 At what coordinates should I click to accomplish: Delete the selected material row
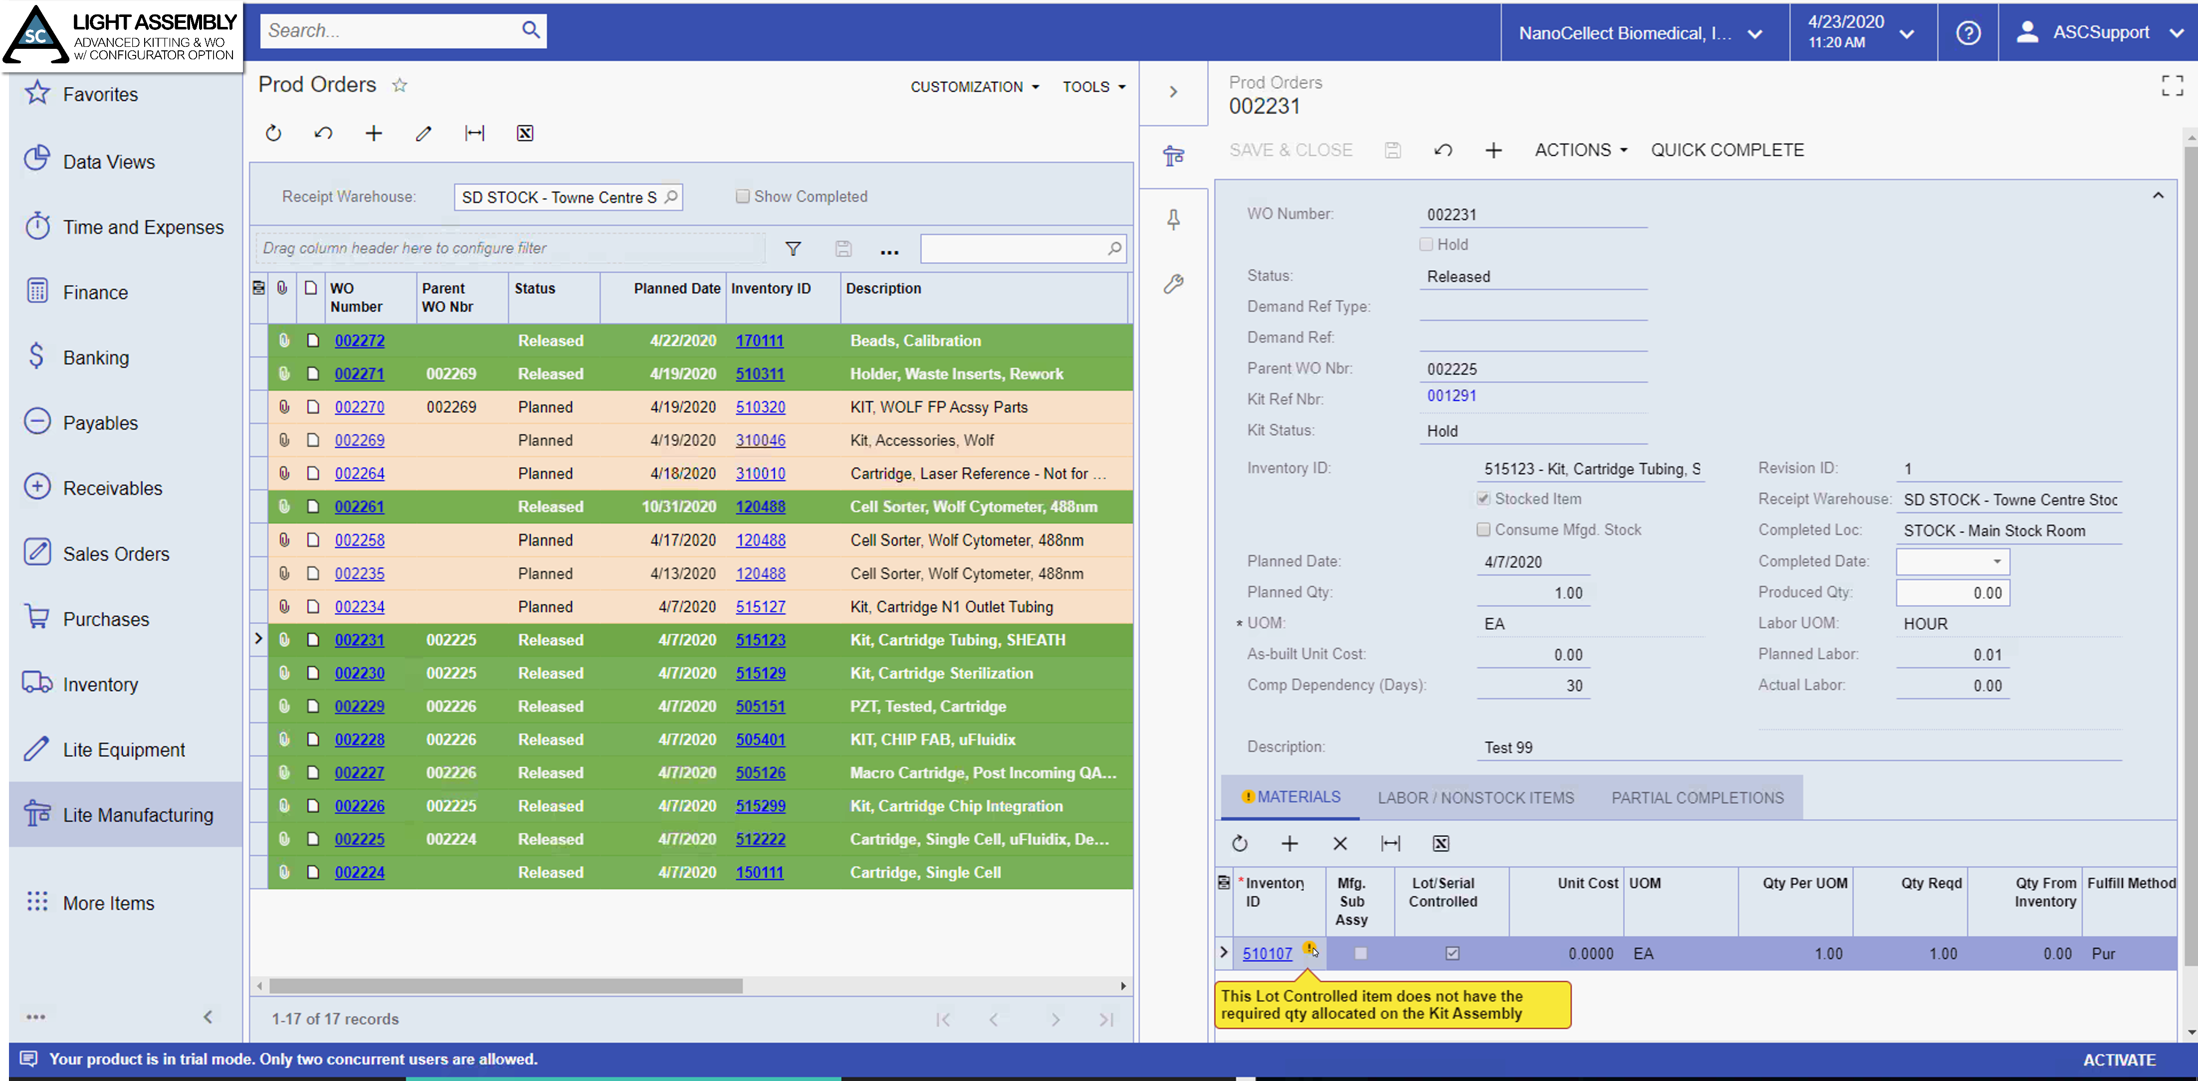point(1339,843)
